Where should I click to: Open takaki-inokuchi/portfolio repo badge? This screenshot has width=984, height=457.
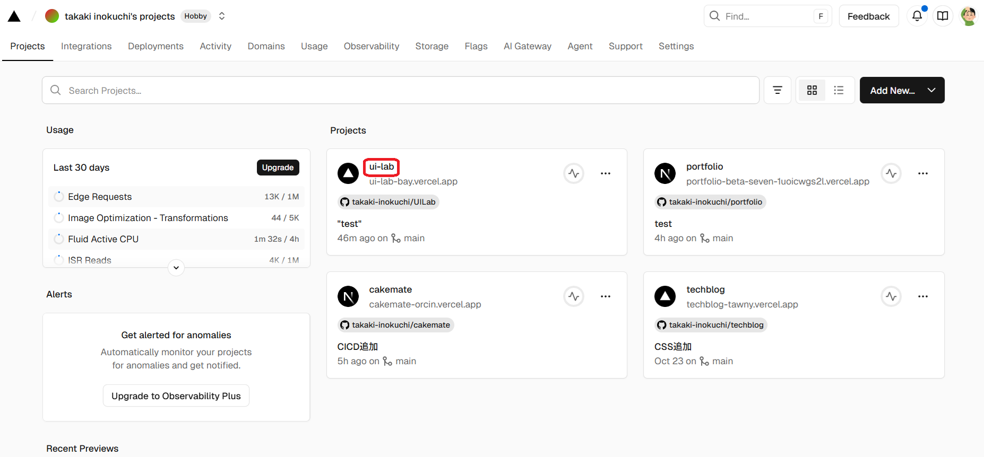coord(710,202)
